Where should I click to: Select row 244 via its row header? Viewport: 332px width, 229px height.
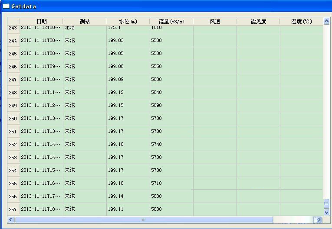point(13,41)
